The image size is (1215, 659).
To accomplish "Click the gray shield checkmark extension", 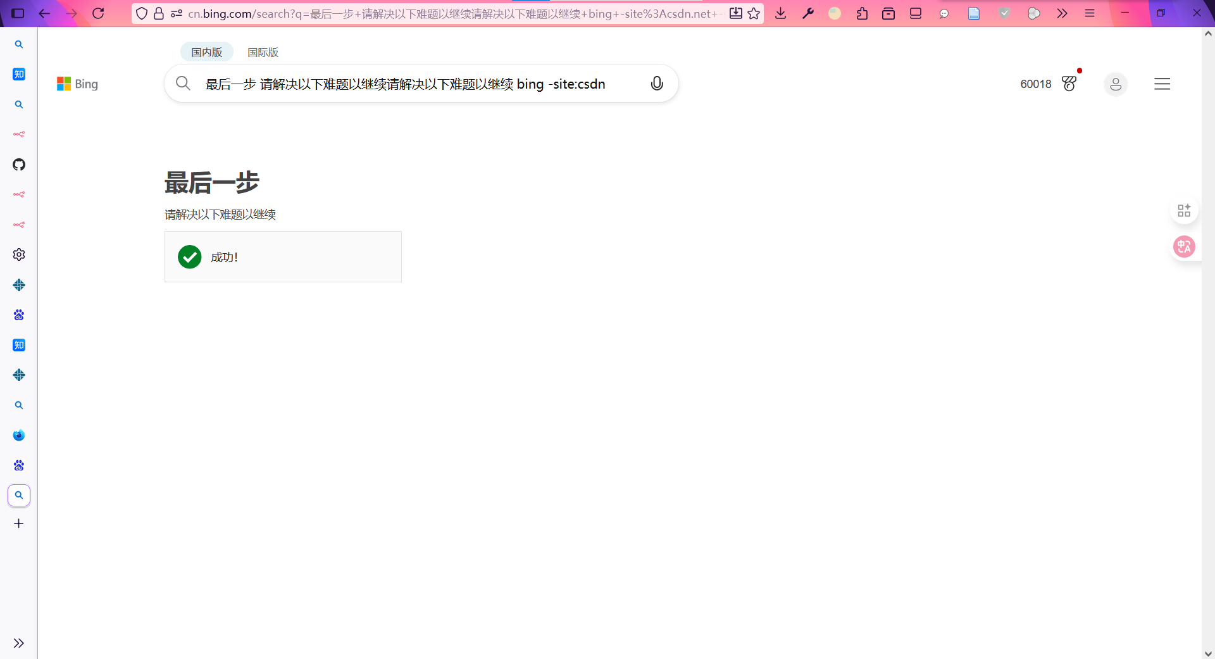I will pos(1004,13).
